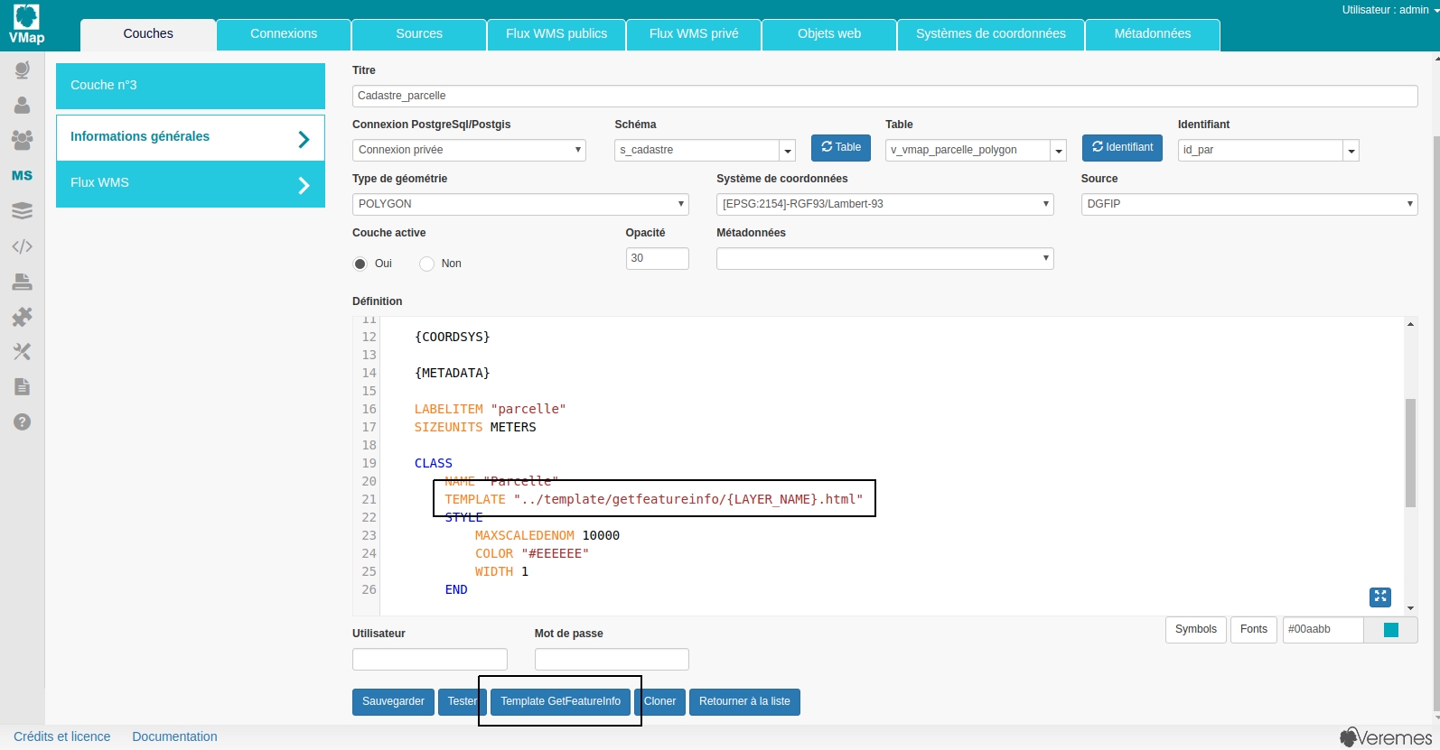The image size is (1440, 750).
Task: Select the Oui radio for Couche active
Action: click(x=360, y=264)
